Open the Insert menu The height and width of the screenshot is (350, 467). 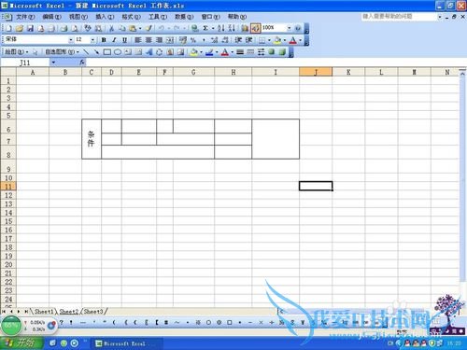point(105,17)
